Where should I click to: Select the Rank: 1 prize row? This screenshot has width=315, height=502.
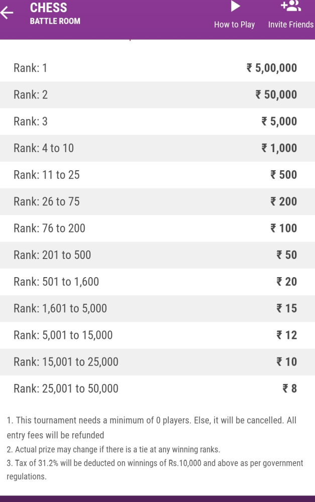point(157,68)
